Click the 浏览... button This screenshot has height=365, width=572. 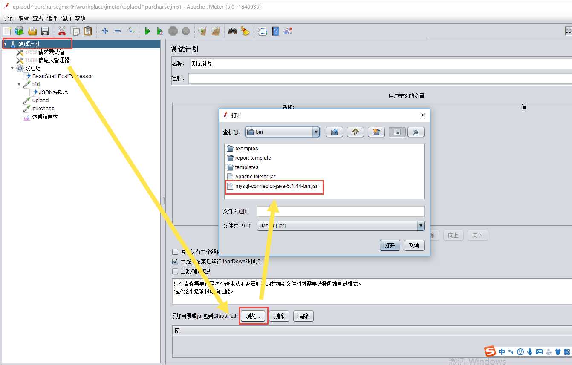[253, 316]
